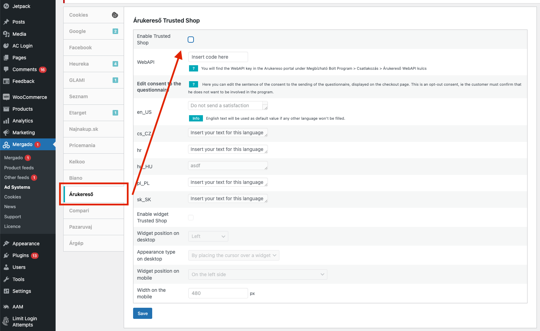Open Support submenu link

pos(13,217)
